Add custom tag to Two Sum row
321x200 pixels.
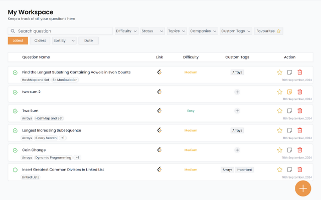click(x=237, y=111)
